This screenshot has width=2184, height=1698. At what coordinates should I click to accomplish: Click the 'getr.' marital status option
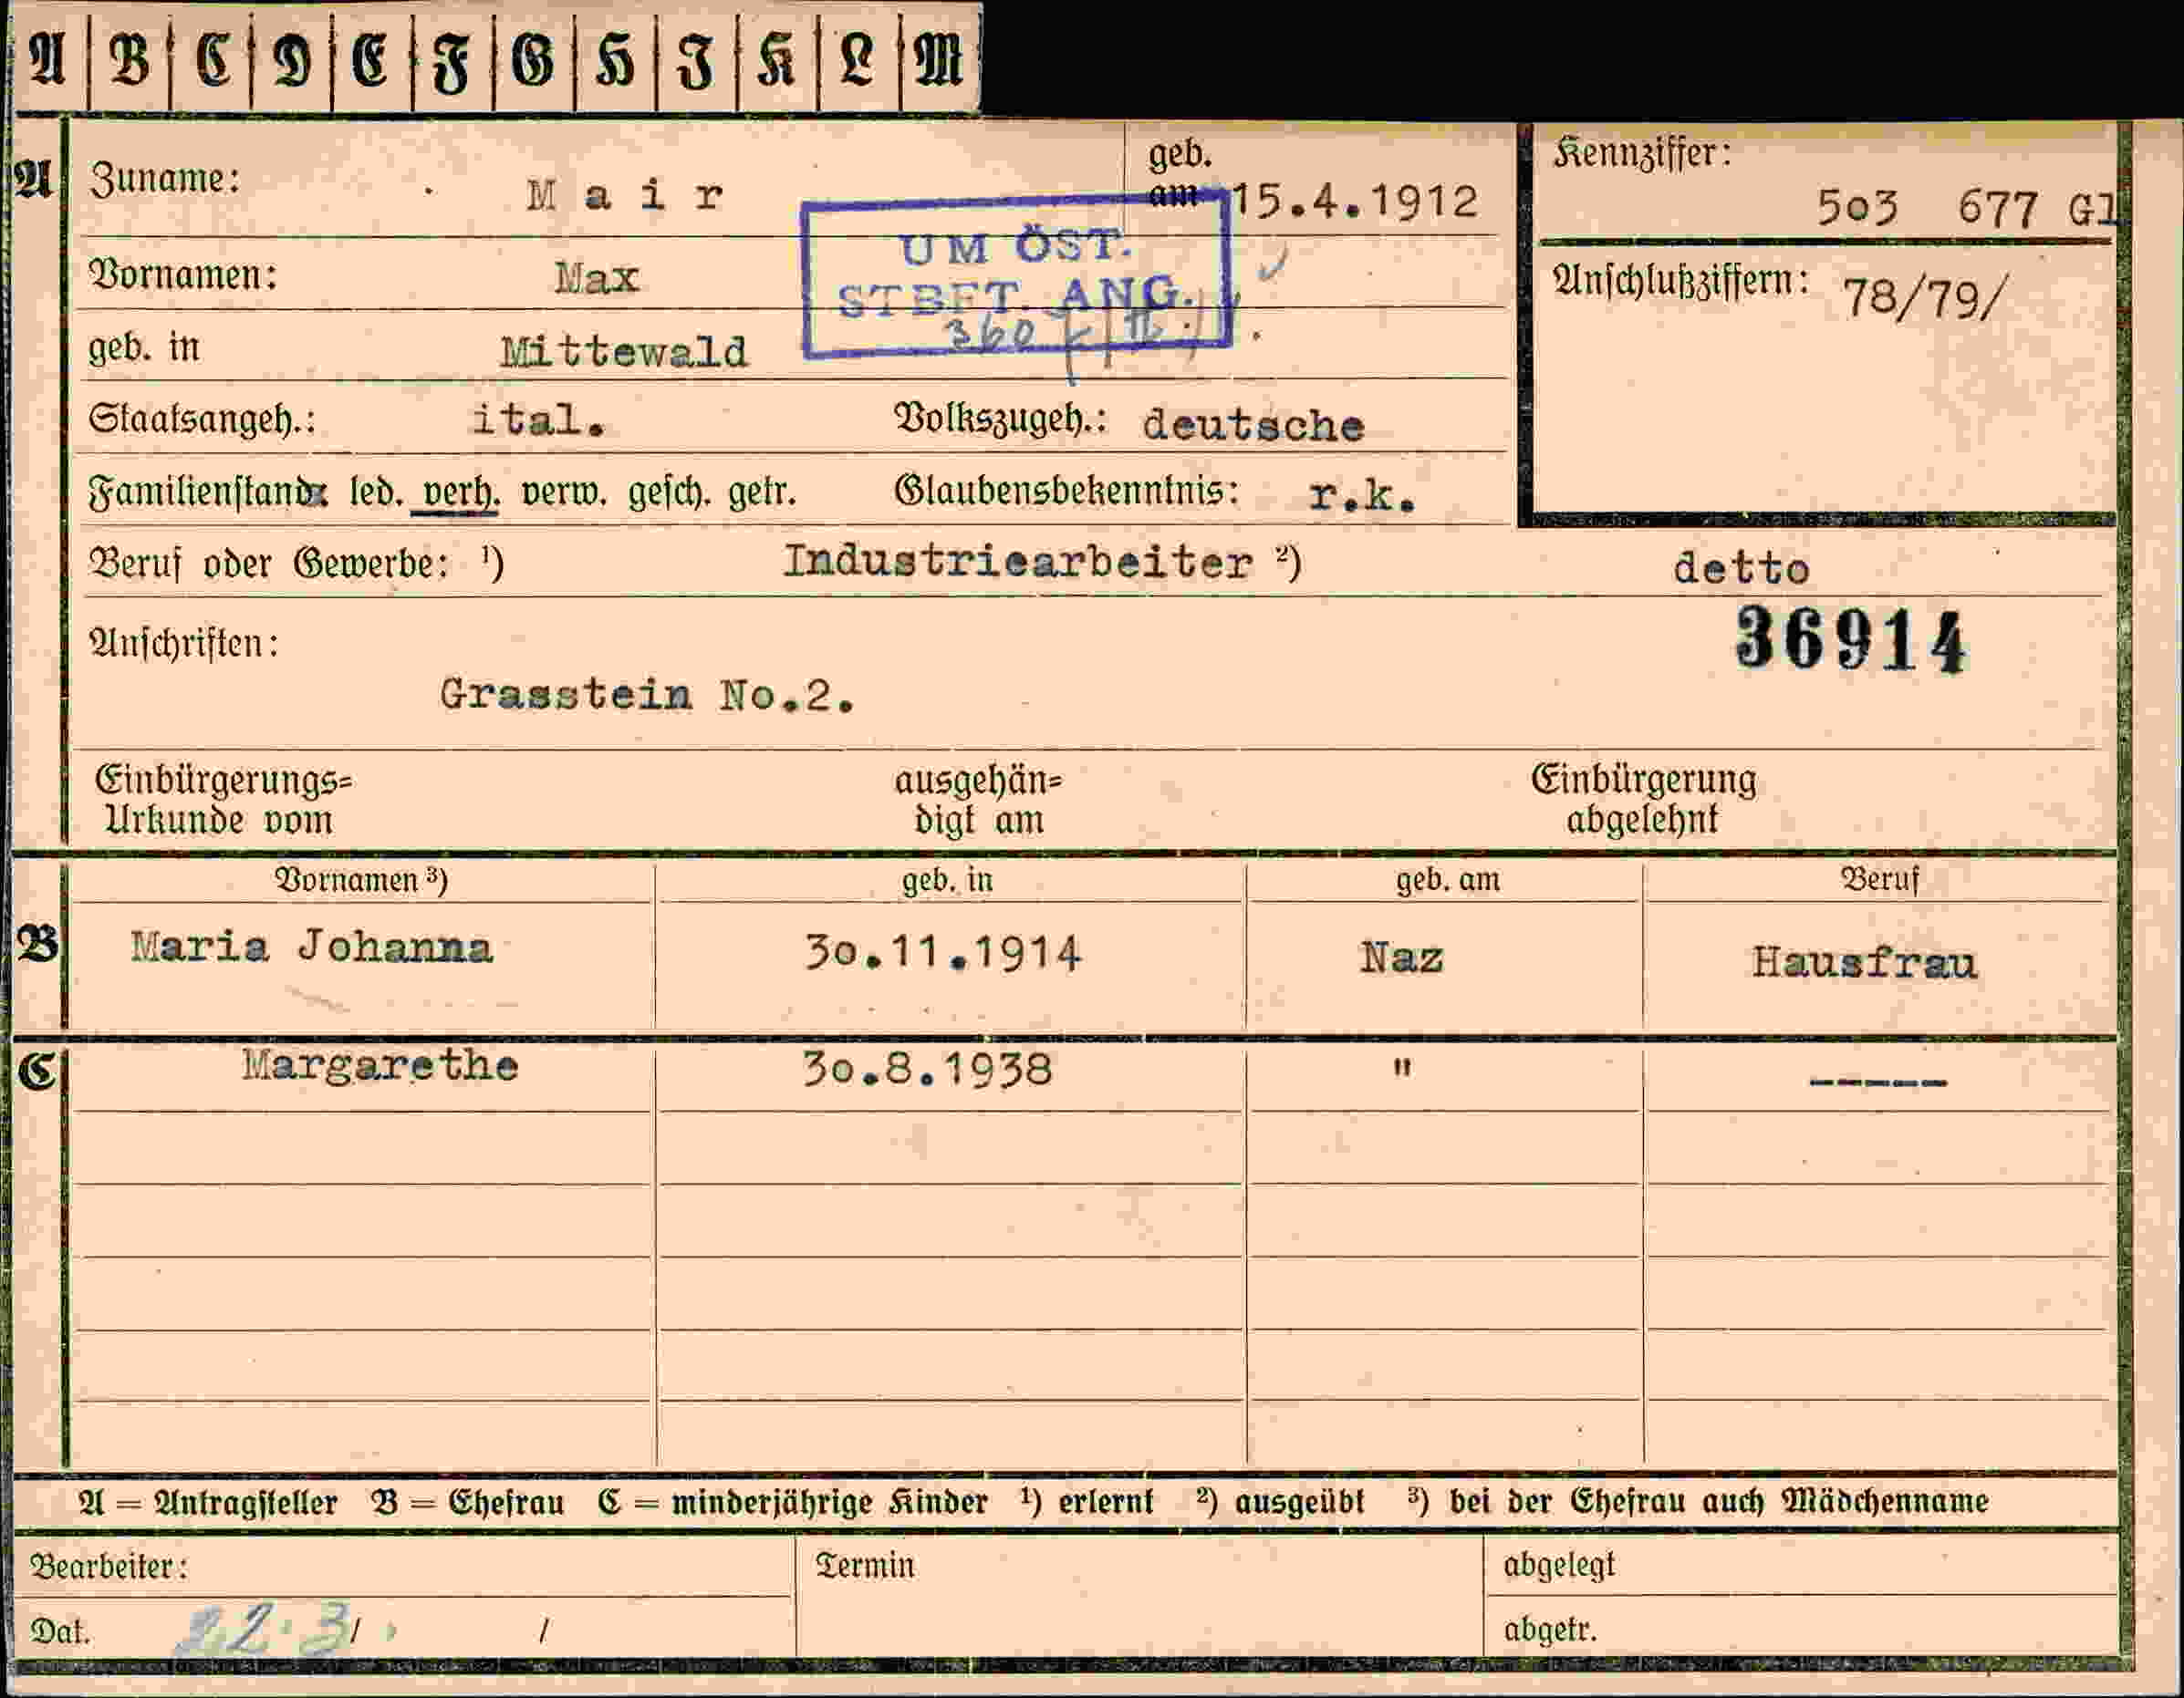[762, 492]
